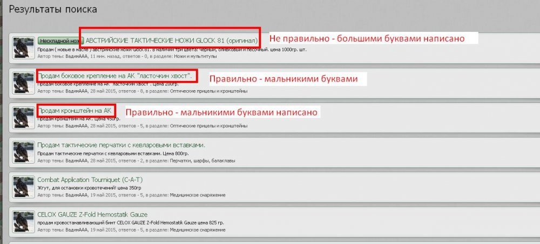The width and height of the screenshot is (540, 244).
Task: Click avatar beside the AK bracket listing
Action: (23, 118)
